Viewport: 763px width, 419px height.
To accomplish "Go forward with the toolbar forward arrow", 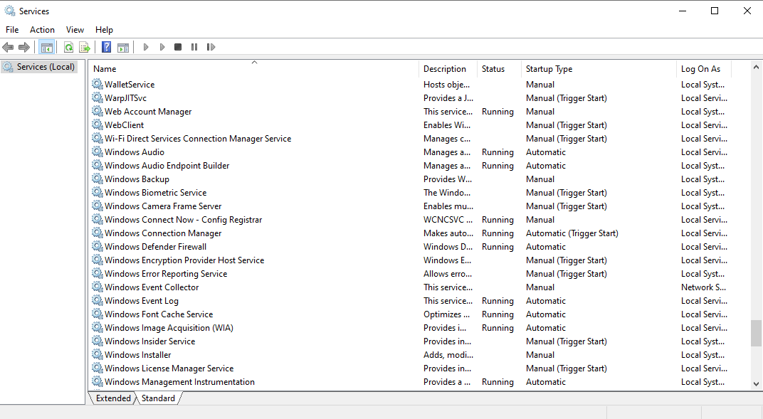I will tap(24, 47).
